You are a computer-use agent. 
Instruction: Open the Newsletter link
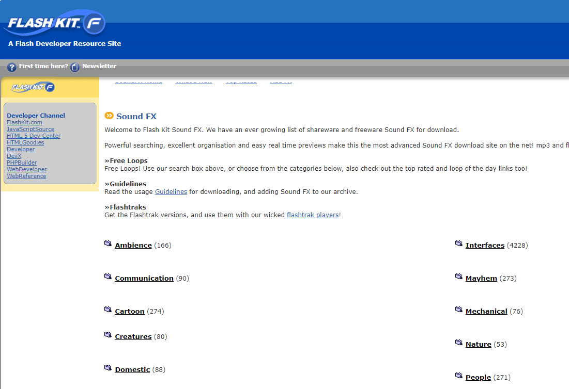tap(99, 66)
